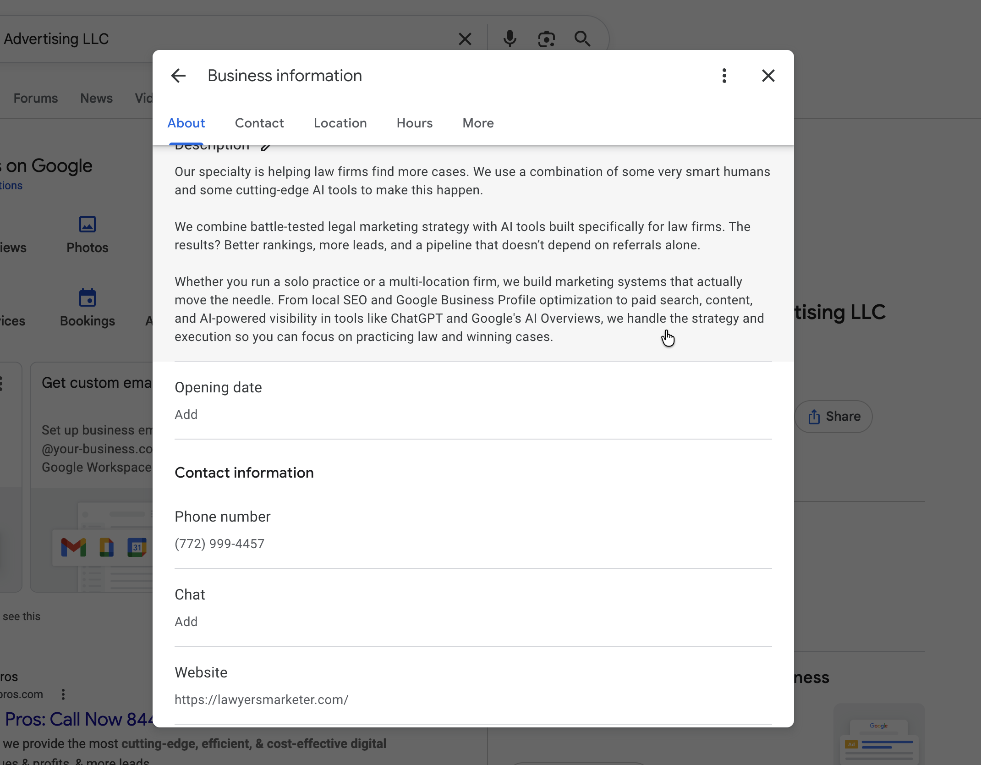The width and height of the screenshot is (981, 765).
Task: Click the Opening date heading
Action: 218,387
